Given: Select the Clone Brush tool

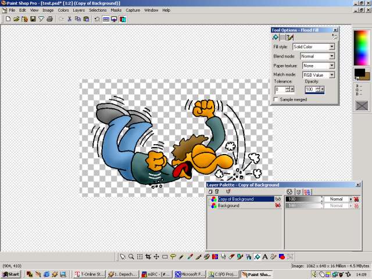Looking at the screenshot, I should 207,257.
